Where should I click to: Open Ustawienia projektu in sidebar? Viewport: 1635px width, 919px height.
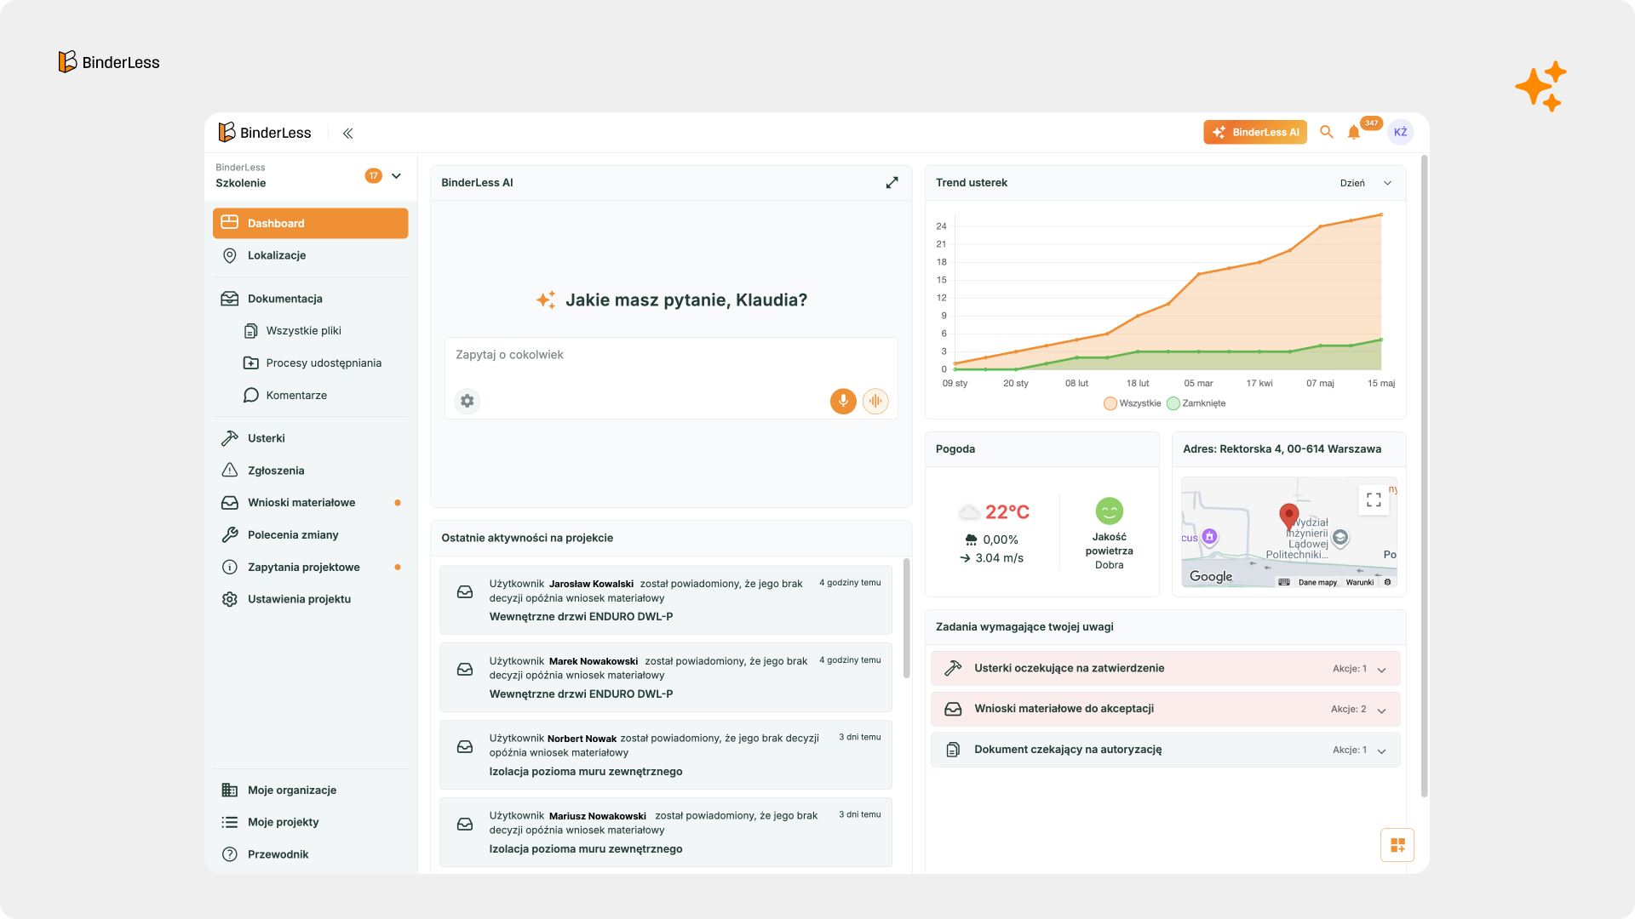[310, 599]
